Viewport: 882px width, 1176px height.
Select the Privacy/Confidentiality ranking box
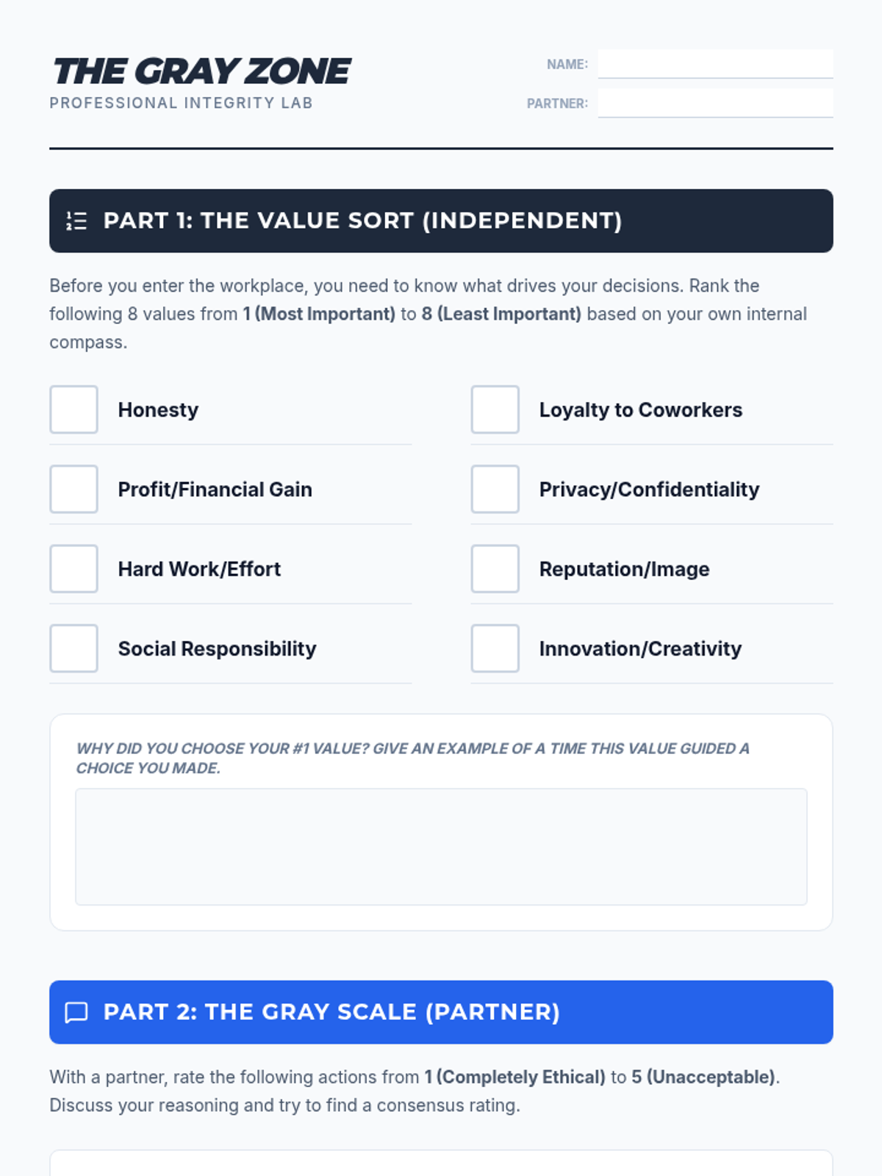coord(495,489)
